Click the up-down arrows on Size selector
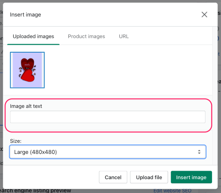This screenshot has height=193, width=221. (x=199, y=152)
